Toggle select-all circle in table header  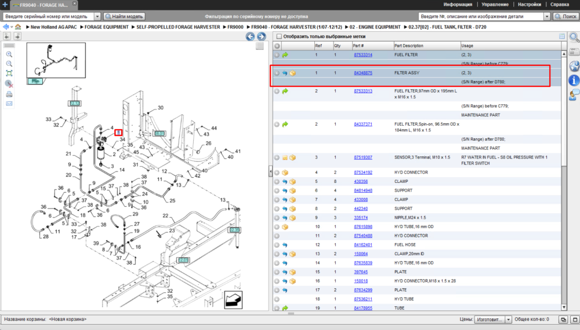point(277,46)
